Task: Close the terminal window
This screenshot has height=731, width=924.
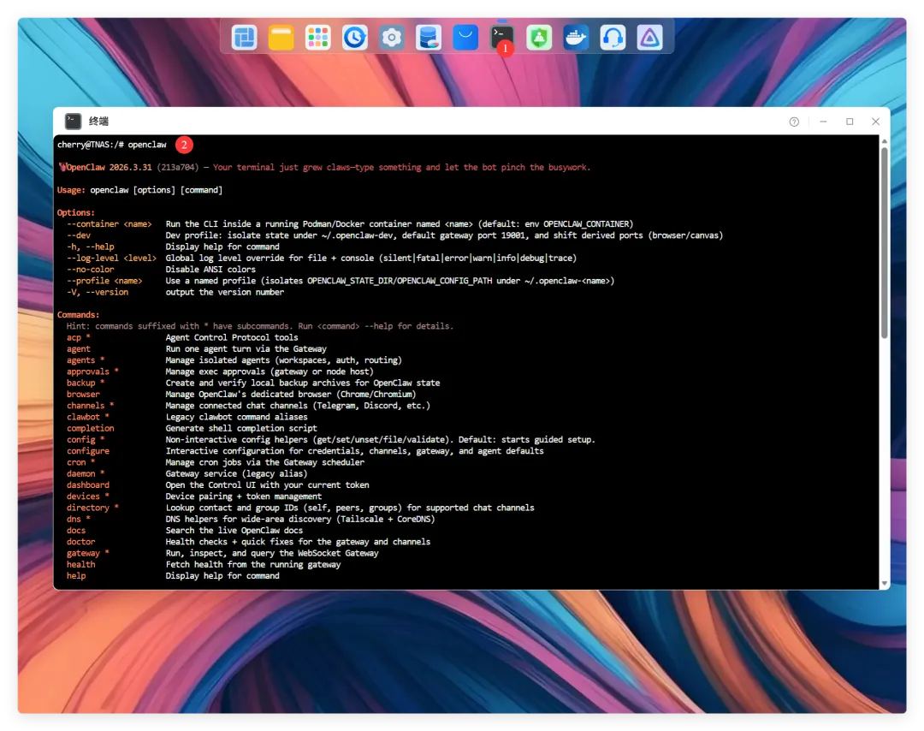Action: coord(876,122)
